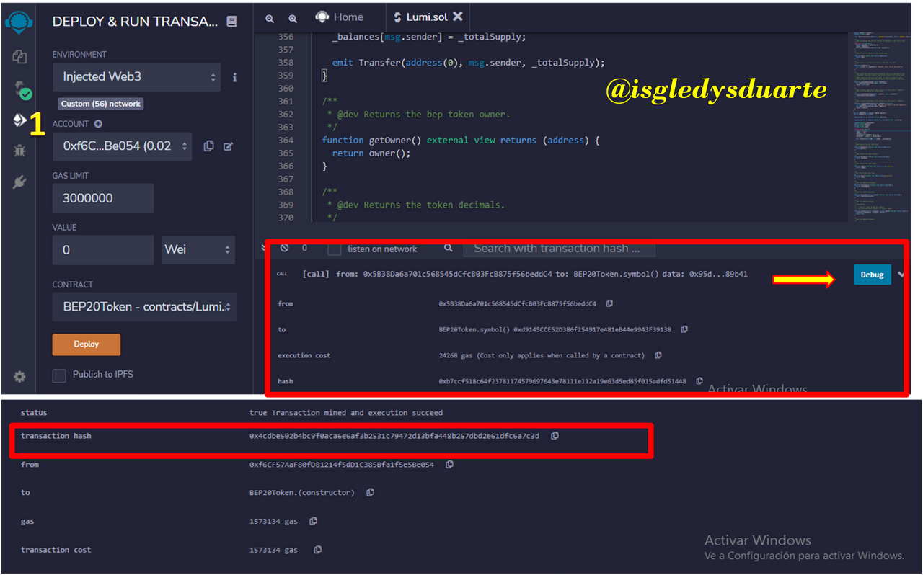Switch to the Home tab
923x575 pixels.
tap(340, 17)
